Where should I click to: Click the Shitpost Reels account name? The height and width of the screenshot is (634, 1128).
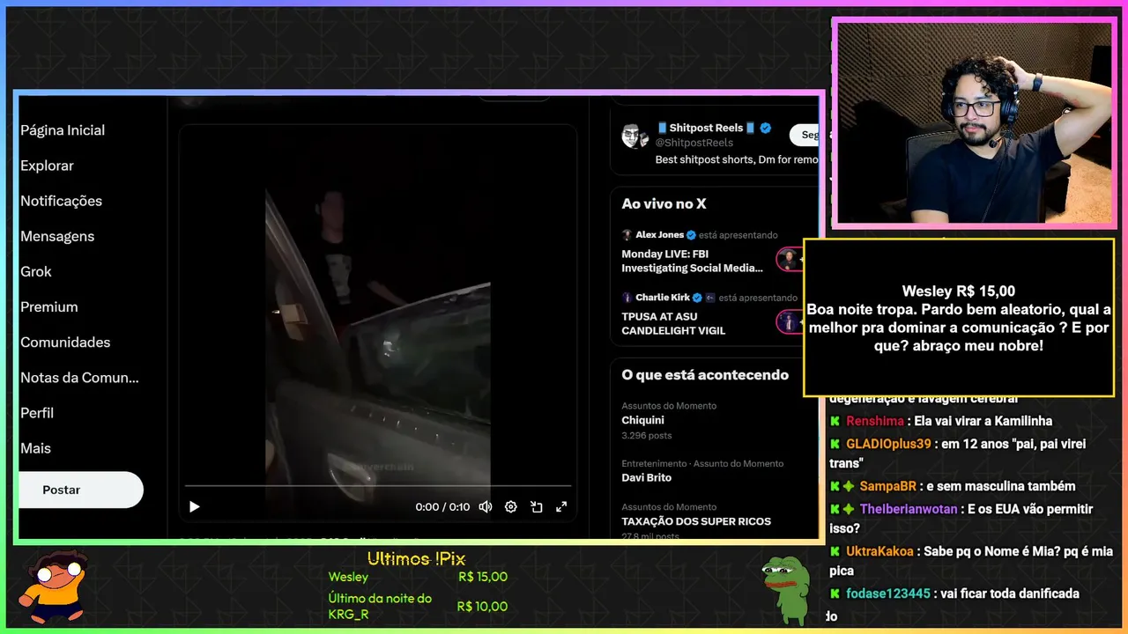click(706, 128)
